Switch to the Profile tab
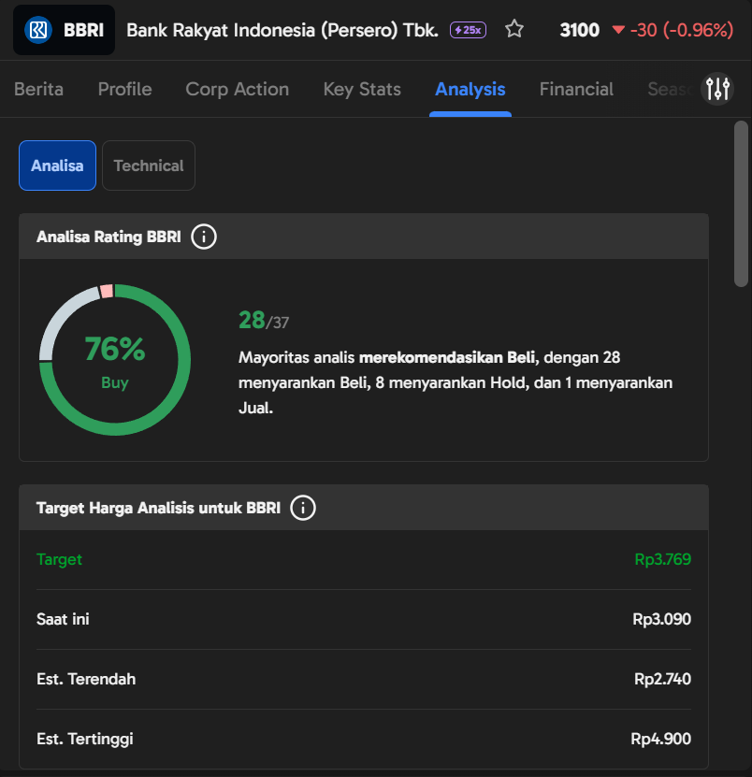The image size is (752, 777). pyautogui.click(x=125, y=89)
